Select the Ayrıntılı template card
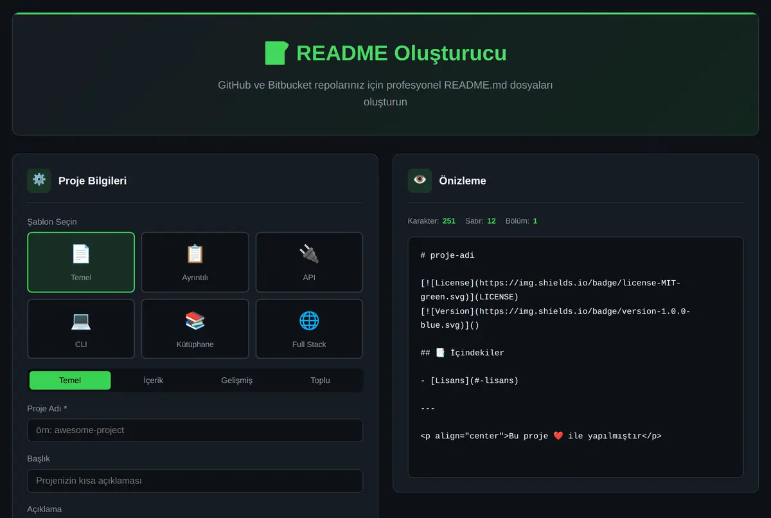Image resolution: width=771 pixels, height=518 pixels. click(x=195, y=262)
